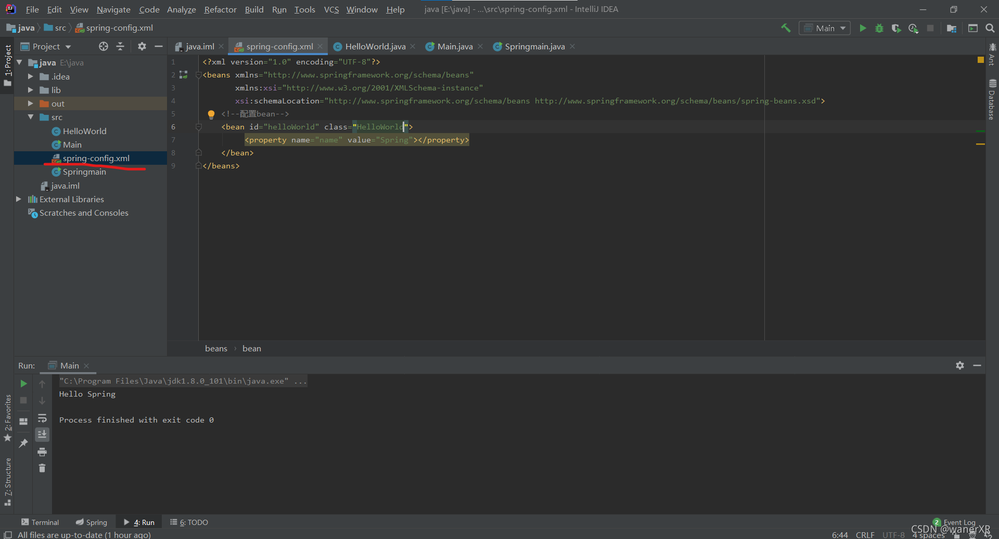This screenshot has height=539, width=999.
Task: Start debugging with the green bug icon
Action: [x=879, y=28]
